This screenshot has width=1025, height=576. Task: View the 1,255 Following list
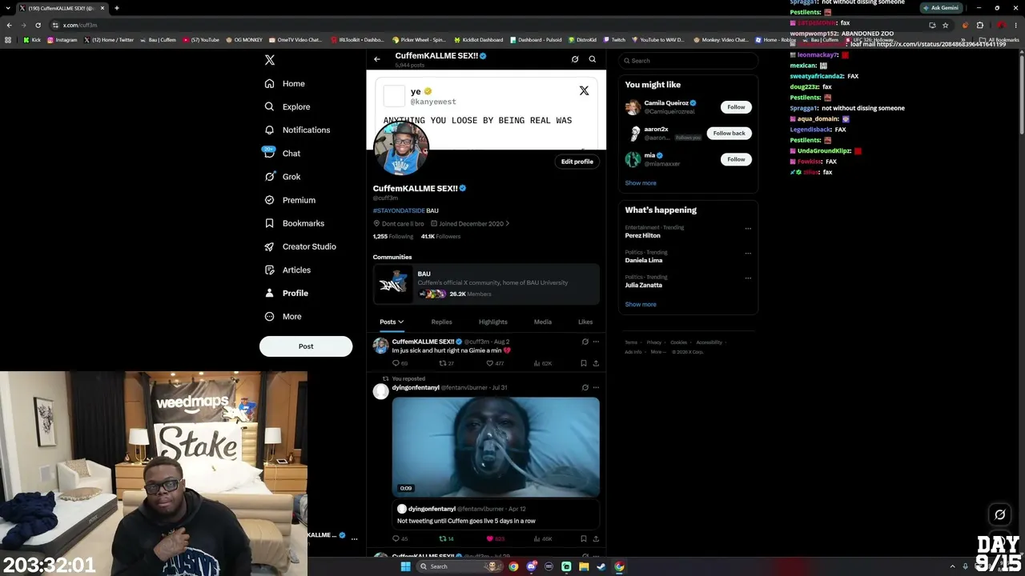point(392,237)
